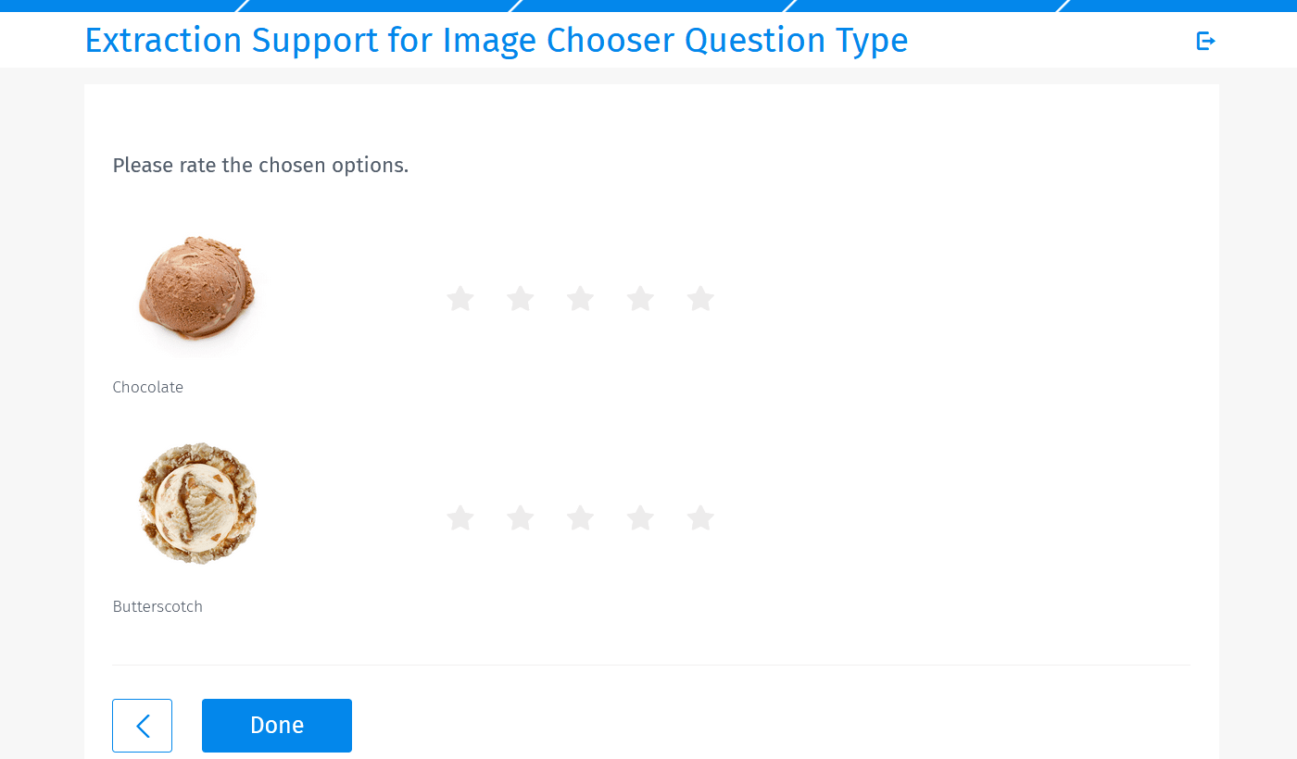The height and width of the screenshot is (759, 1297).
Task: Select the third star for Chocolate
Action: [580, 298]
